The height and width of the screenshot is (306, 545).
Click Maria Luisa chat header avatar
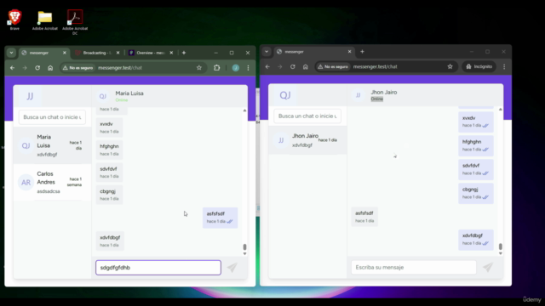point(102,96)
